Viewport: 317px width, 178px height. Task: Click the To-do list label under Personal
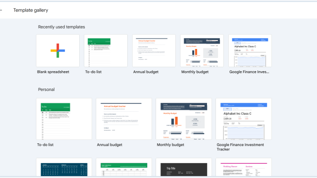(45, 145)
